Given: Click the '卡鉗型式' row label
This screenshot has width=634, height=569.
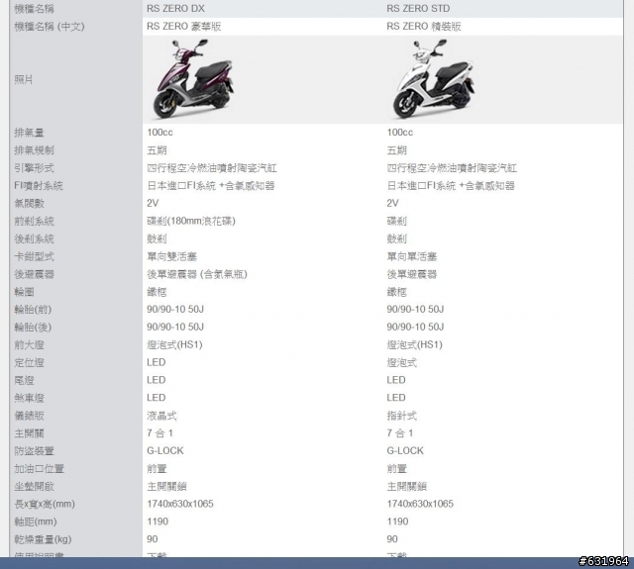Looking at the screenshot, I should 34,256.
